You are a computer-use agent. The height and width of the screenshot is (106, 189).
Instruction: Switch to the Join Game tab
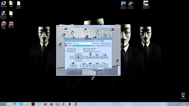pos(91,41)
